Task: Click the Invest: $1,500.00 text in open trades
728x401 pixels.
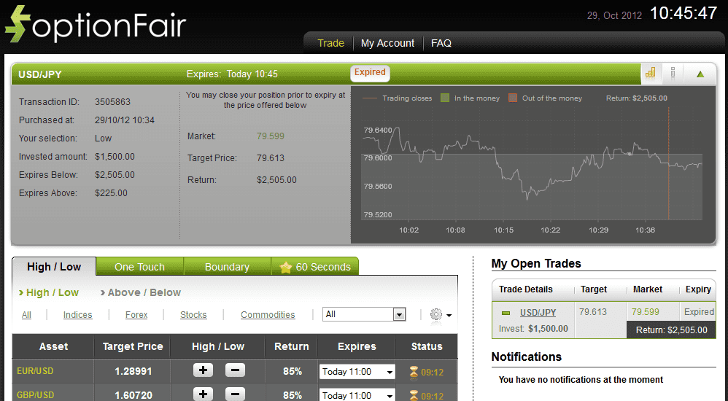Action: coord(533,329)
